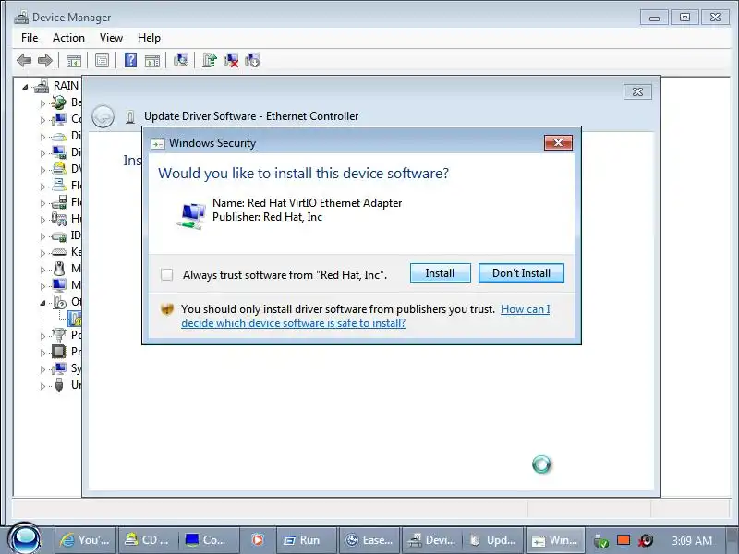This screenshot has width=739, height=554.
Task: Select the USB controllers icon in device tree
Action: 59,385
